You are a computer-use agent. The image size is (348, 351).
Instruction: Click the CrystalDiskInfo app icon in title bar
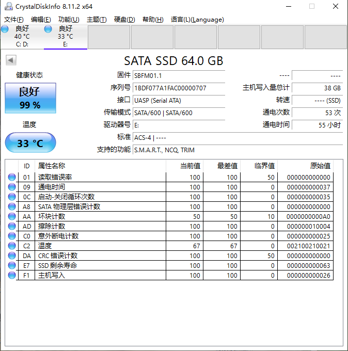pyautogui.click(x=8, y=6)
